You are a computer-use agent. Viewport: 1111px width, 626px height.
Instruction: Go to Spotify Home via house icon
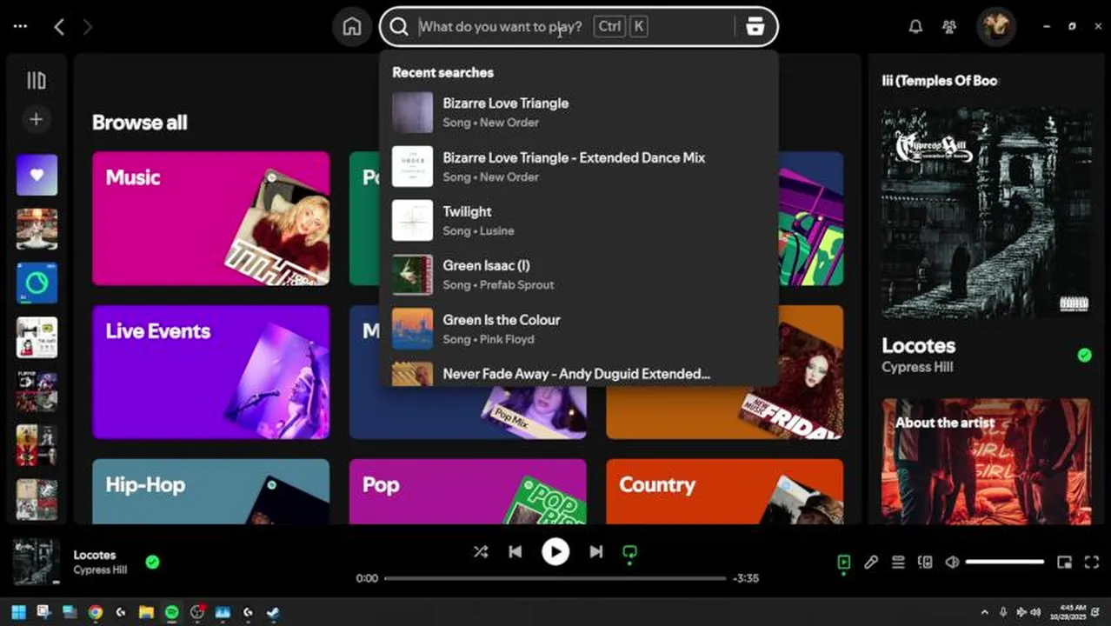(x=352, y=27)
